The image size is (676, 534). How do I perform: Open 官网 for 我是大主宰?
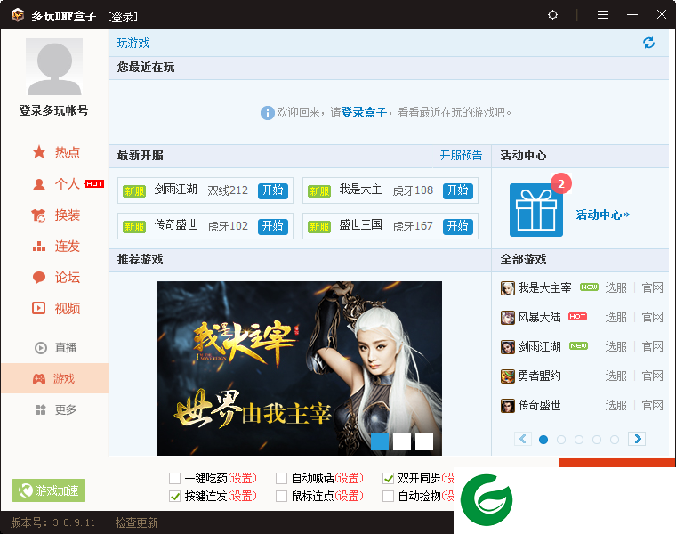(652, 287)
